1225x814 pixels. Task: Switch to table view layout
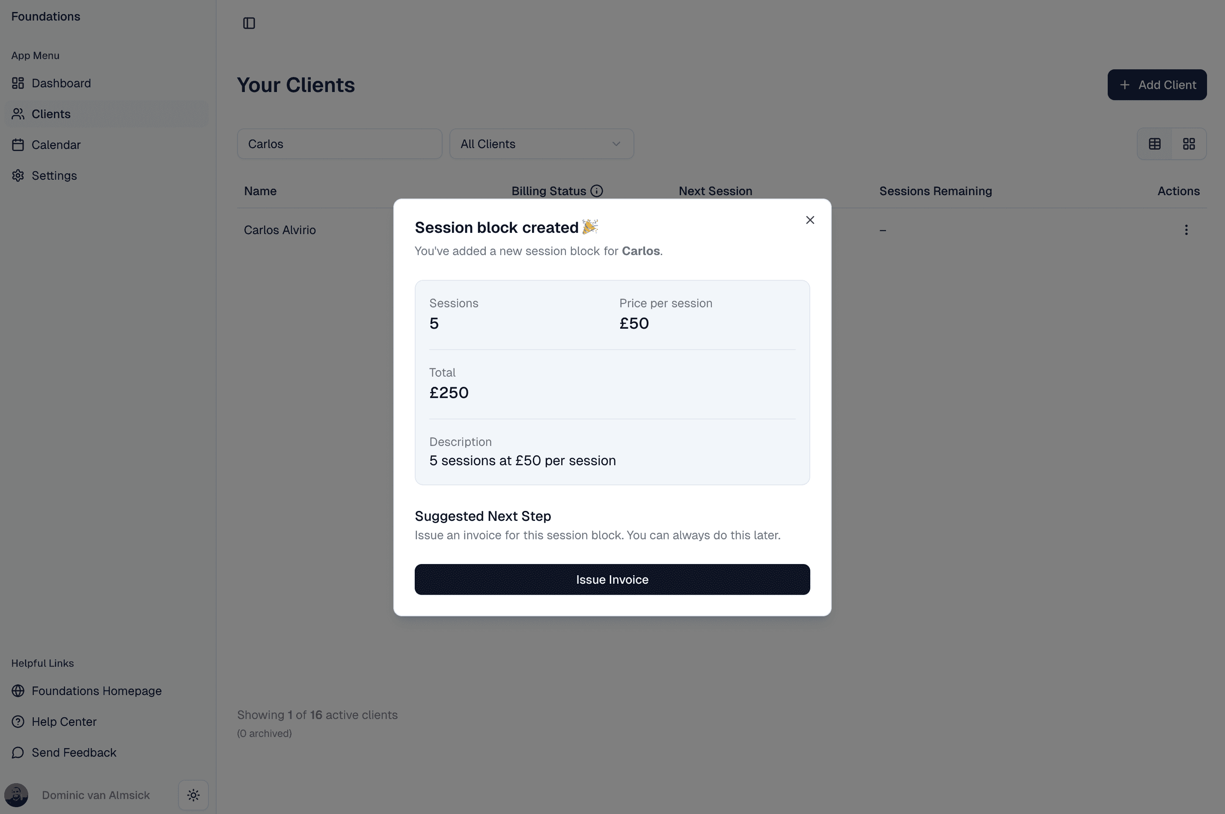[x=1154, y=144]
